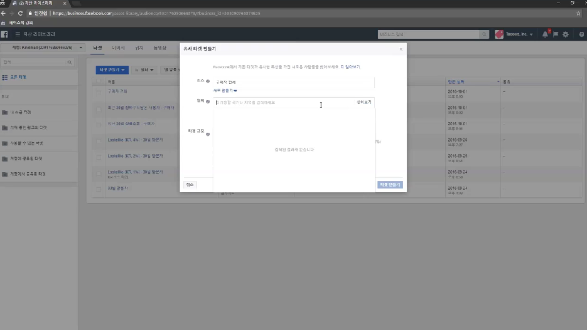Check the box for 최근 30일 row
Screen dimensions: 587x330
coord(99,109)
